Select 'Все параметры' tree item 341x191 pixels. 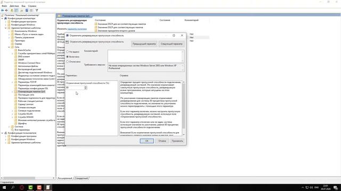[x=22, y=129]
